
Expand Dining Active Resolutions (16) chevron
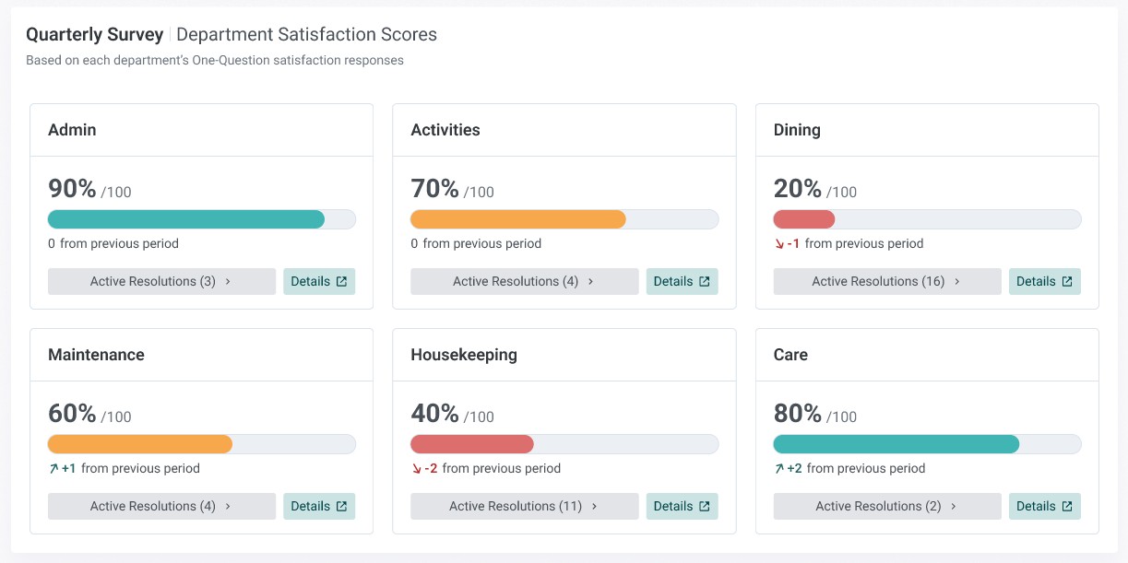tap(956, 282)
